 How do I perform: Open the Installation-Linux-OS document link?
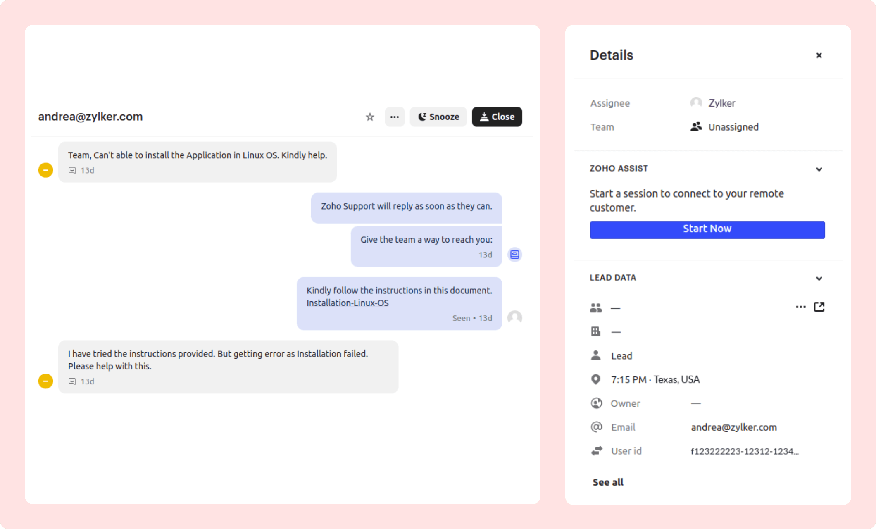[348, 303]
